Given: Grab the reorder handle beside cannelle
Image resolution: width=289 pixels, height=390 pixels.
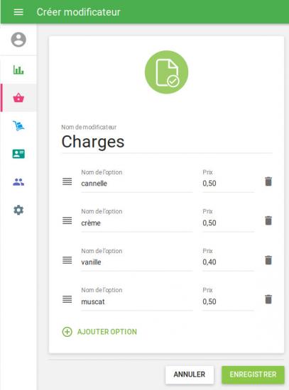Looking at the screenshot, I should (67, 182).
